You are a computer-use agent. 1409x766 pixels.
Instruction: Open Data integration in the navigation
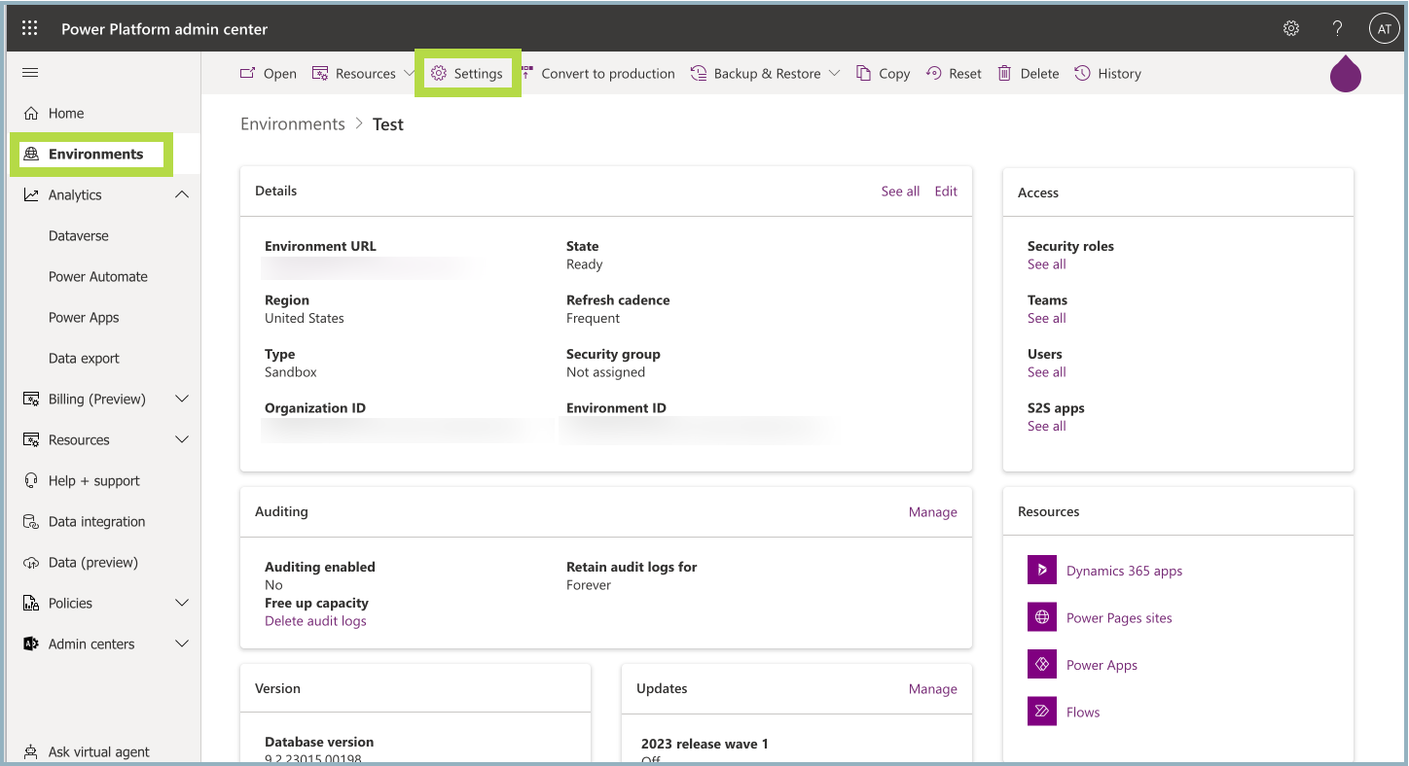(97, 522)
